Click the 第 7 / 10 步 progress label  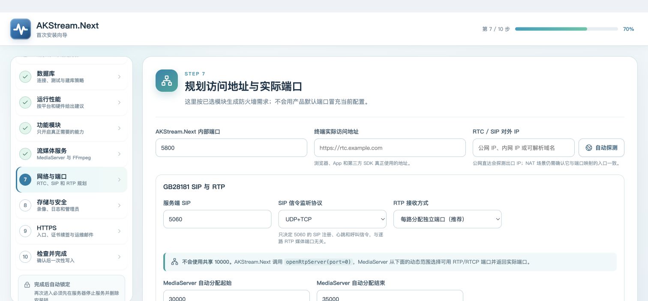[x=496, y=29]
